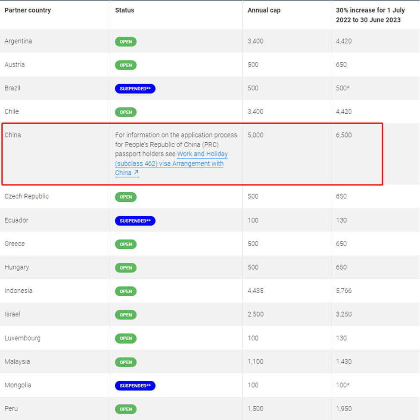420x420 pixels.
Task: Click Czech Republic's OPEN status badge
Action: 126,197
